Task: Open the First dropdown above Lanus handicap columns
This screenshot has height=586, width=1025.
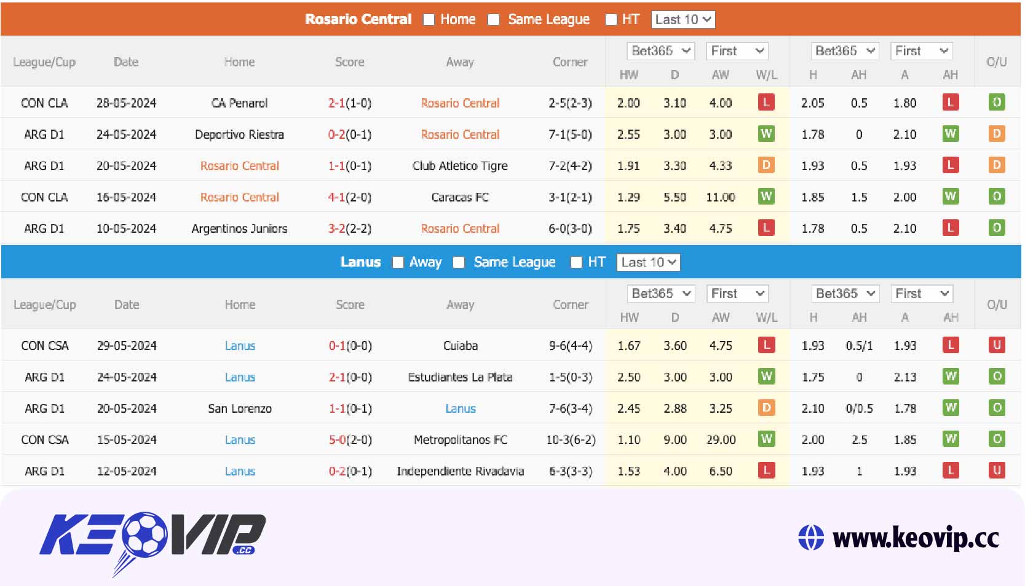Action: click(x=921, y=294)
